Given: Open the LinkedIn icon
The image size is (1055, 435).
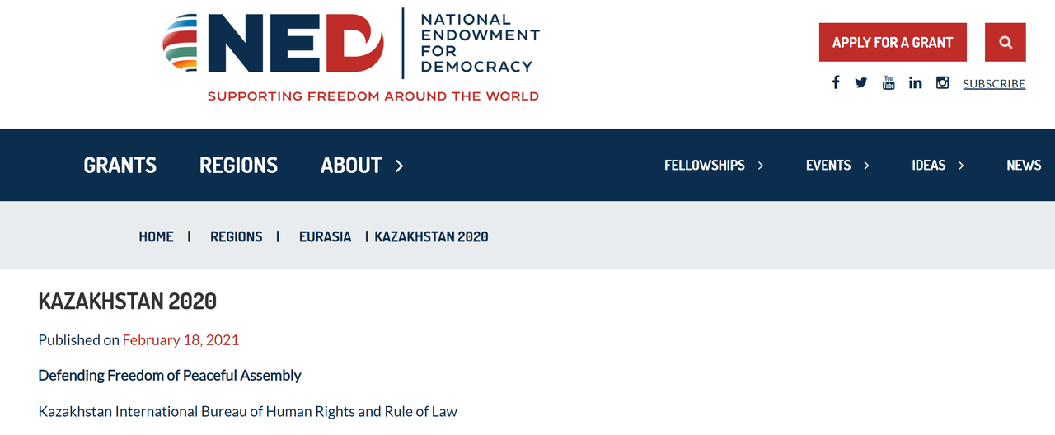Looking at the screenshot, I should pyautogui.click(x=915, y=82).
